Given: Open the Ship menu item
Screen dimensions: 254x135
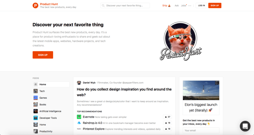Looking at the screenshot, I should (166, 5).
